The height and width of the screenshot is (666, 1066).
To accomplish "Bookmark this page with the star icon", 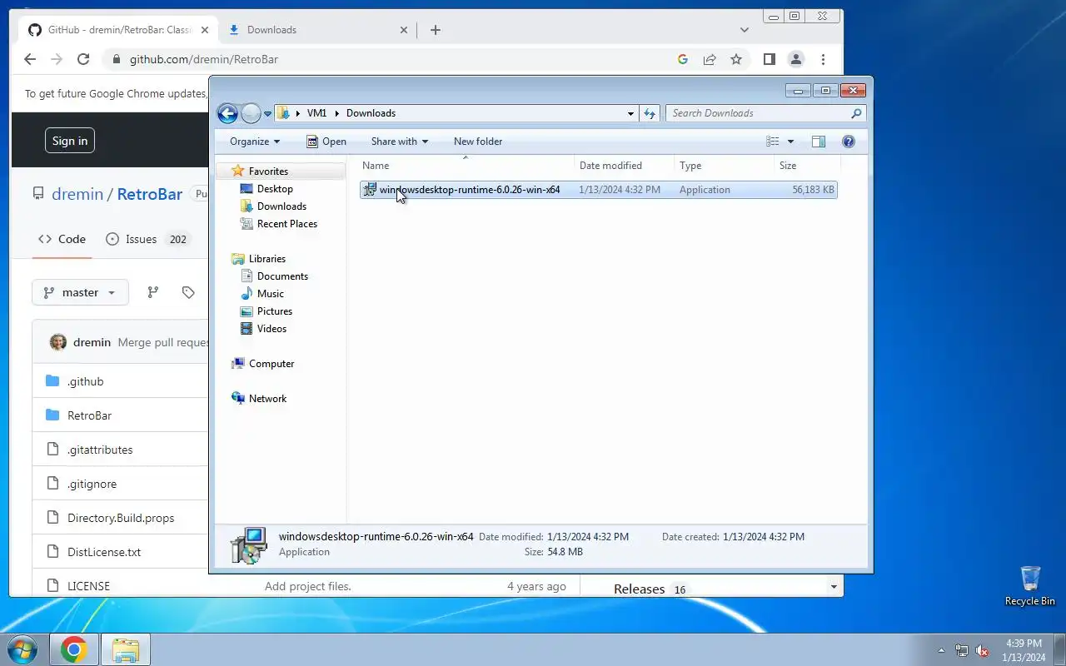I will (736, 59).
